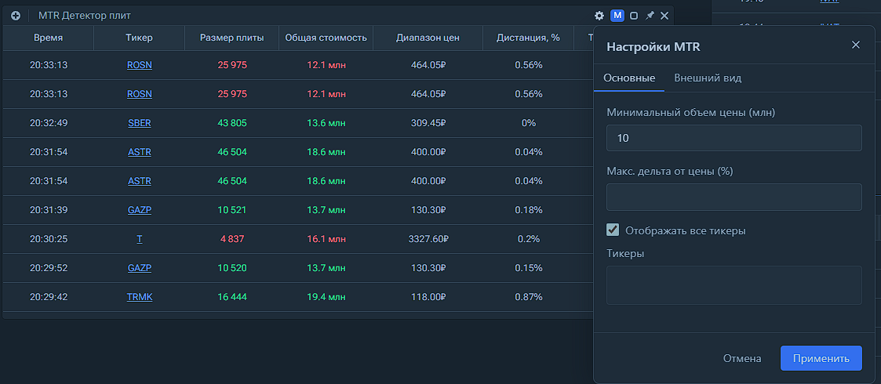Toggle the blue M mode icon
The height and width of the screenshot is (384, 881).
[x=617, y=16]
